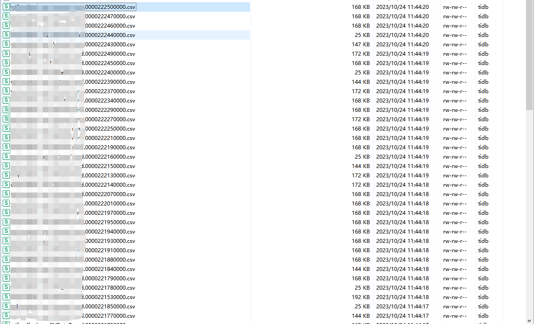Select the icon for file 0000222140000.csv
Image resolution: width=534 pixels, height=324 pixels.
tap(6, 185)
